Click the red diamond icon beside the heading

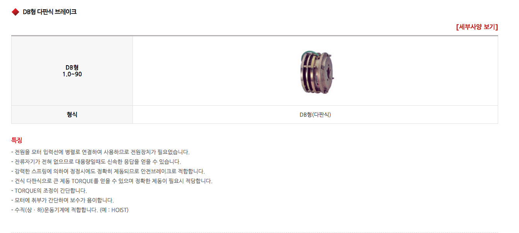pyautogui.click(x=15, y=12)
